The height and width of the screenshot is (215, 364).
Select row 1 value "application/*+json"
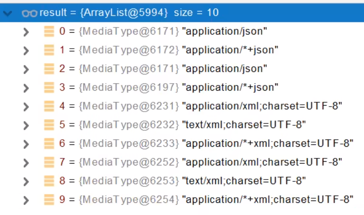point(230,50)
